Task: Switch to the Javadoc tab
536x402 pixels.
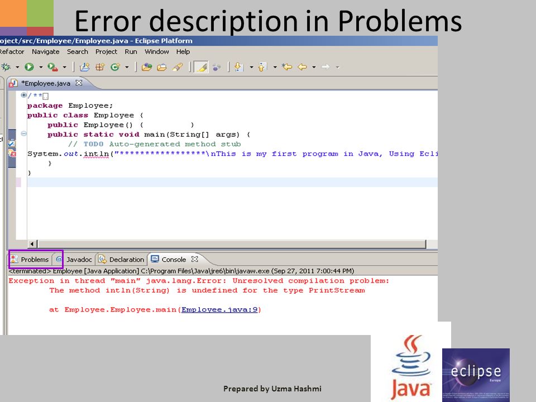Action: pyautogui.click(x=74, y=260)
